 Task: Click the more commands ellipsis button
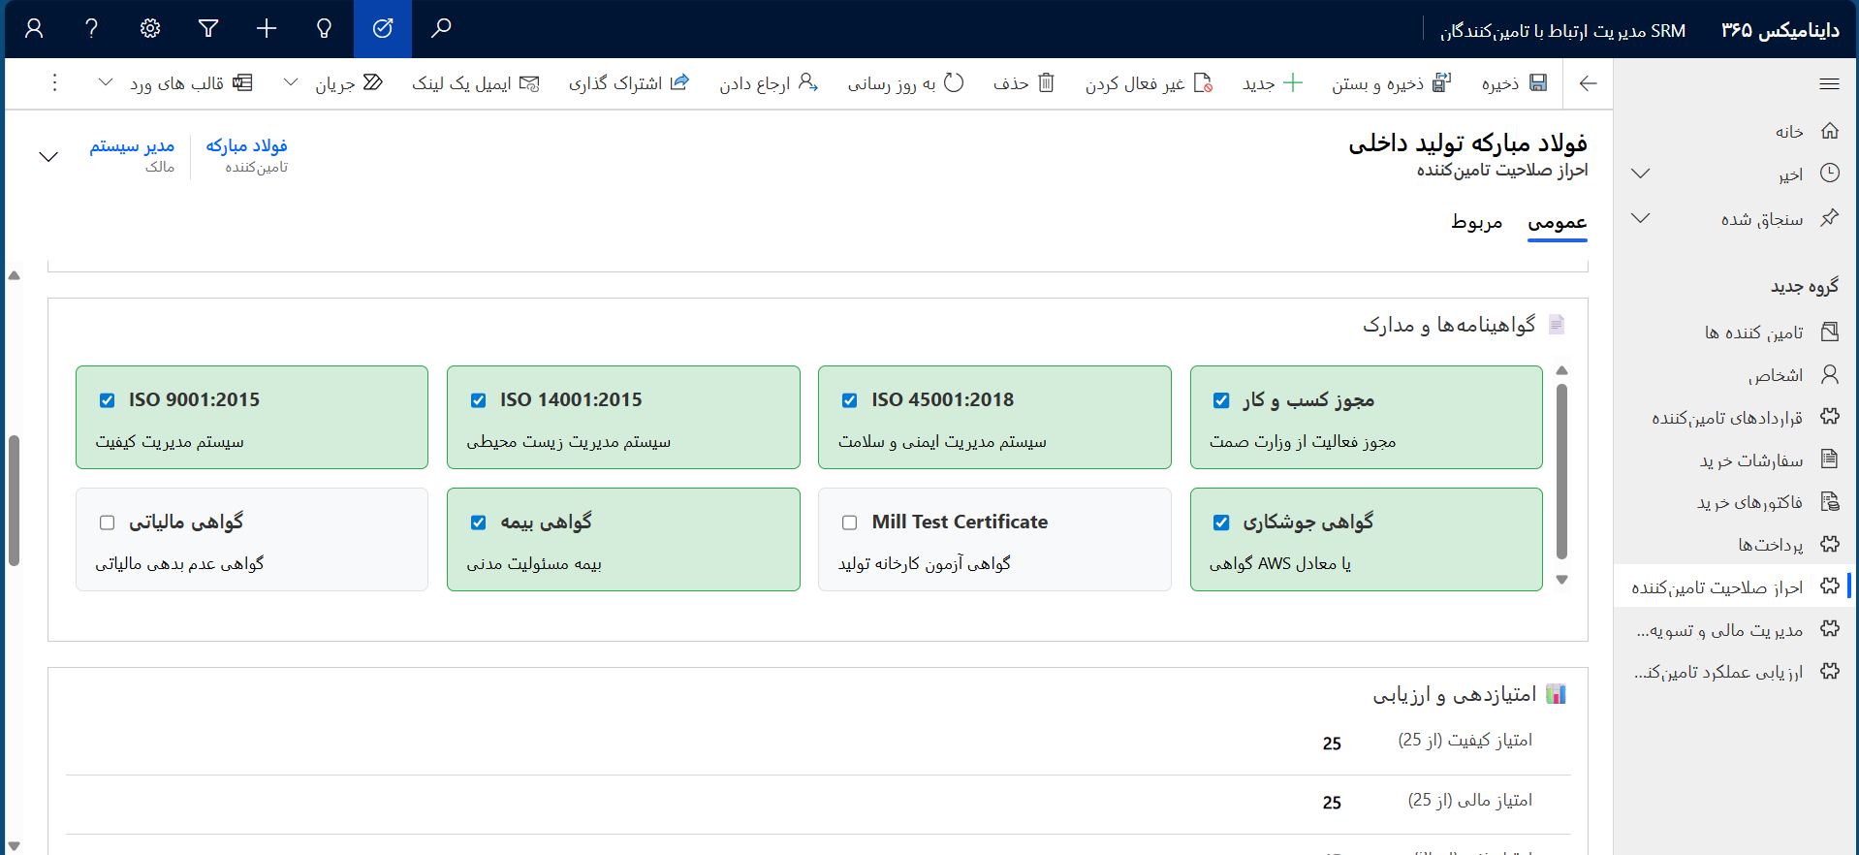[54, 83]
